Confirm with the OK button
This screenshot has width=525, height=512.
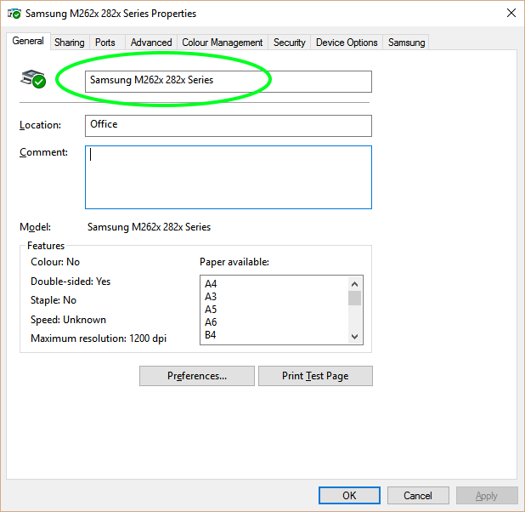tap(349, 496)
